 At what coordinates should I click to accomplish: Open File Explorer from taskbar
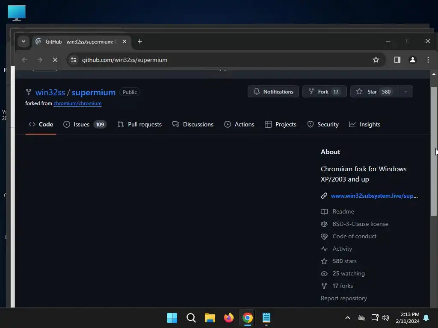click(210, 318)
